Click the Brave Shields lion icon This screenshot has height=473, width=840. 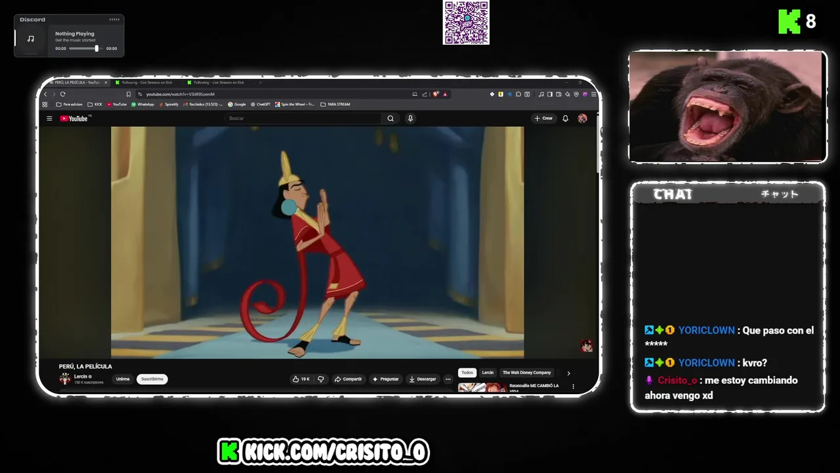click(436, 94)
